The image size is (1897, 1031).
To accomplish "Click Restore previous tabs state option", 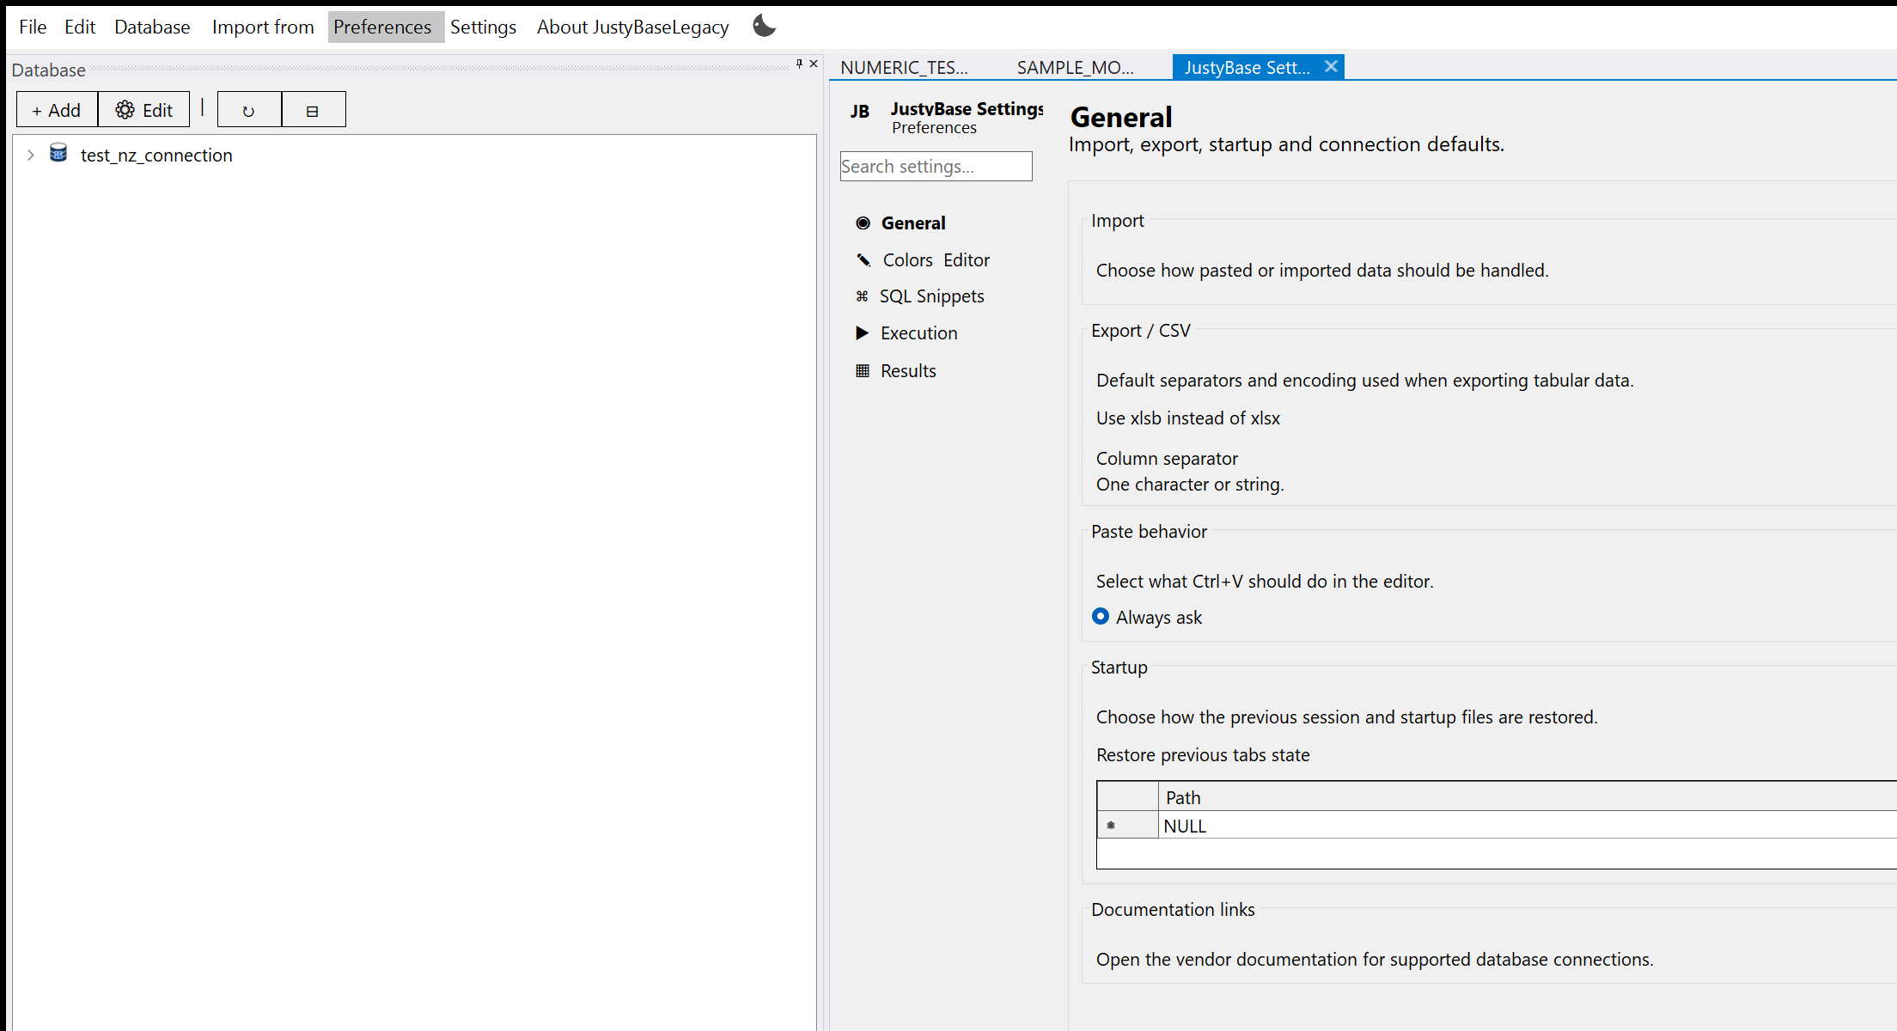I will pos(1203,755).
